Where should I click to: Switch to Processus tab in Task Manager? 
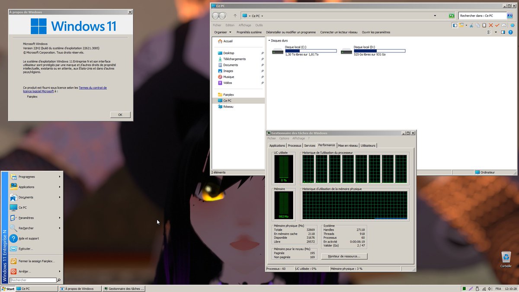coord(295,145)
